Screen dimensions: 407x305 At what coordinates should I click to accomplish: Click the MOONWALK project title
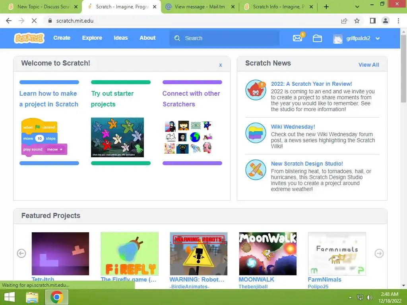pyautogui.click(x=256, y=280)
